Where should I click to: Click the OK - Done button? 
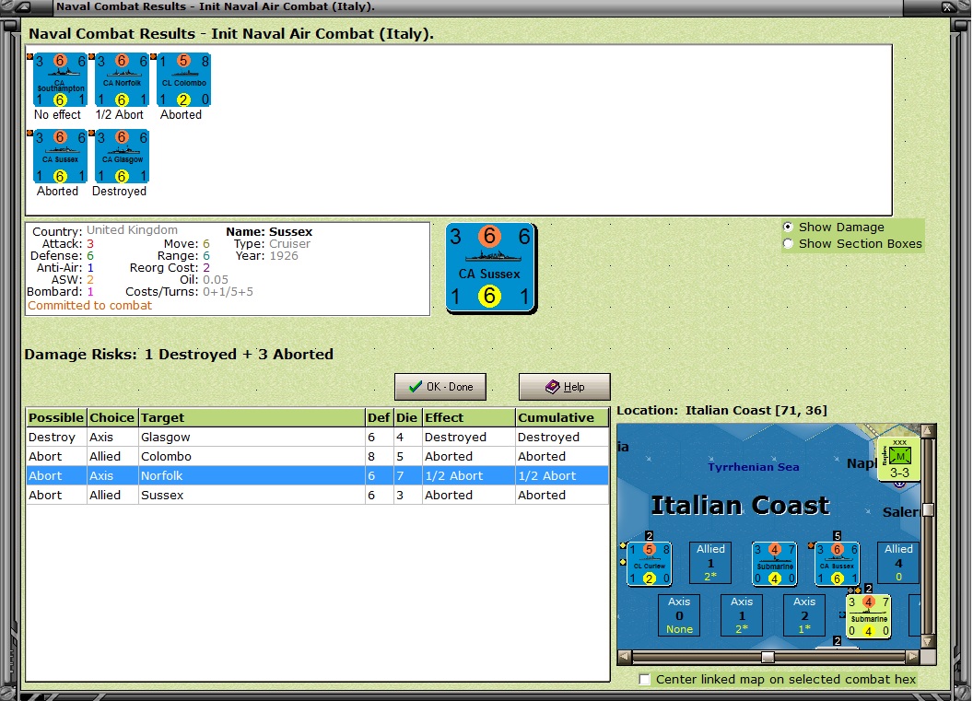pos(440,387)
